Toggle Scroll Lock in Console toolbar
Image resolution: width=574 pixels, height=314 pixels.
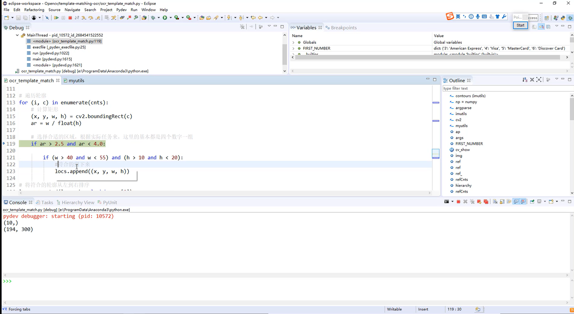(502, 201)
